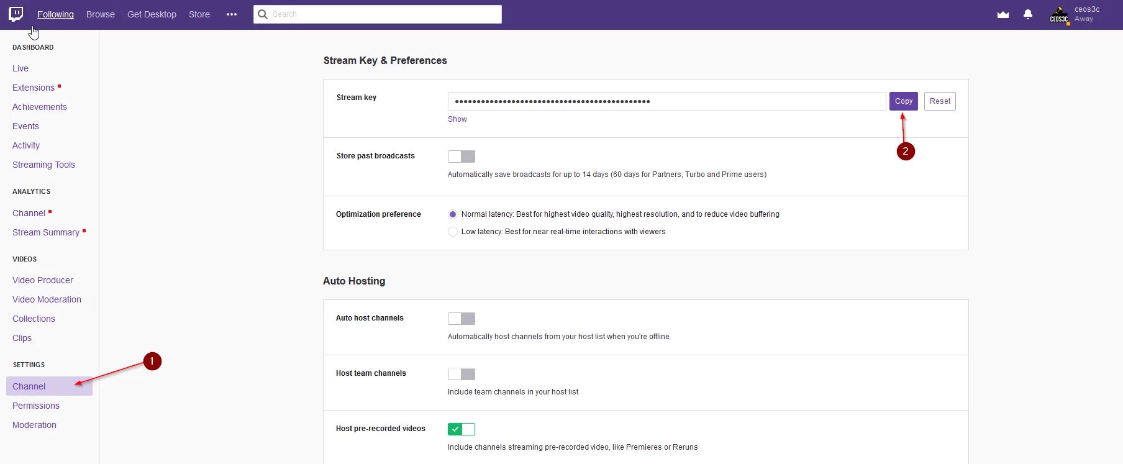Viewport: 1123px width, 464px height.
Task: Open Clips in sidebar
Action: coord(22,338)
